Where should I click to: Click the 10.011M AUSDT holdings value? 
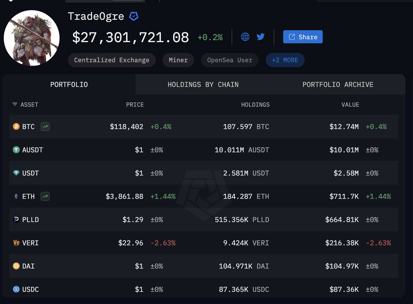point(242,150)
